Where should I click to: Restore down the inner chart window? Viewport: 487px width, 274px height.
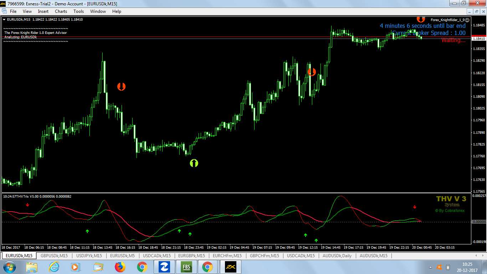tap(476, 11)
